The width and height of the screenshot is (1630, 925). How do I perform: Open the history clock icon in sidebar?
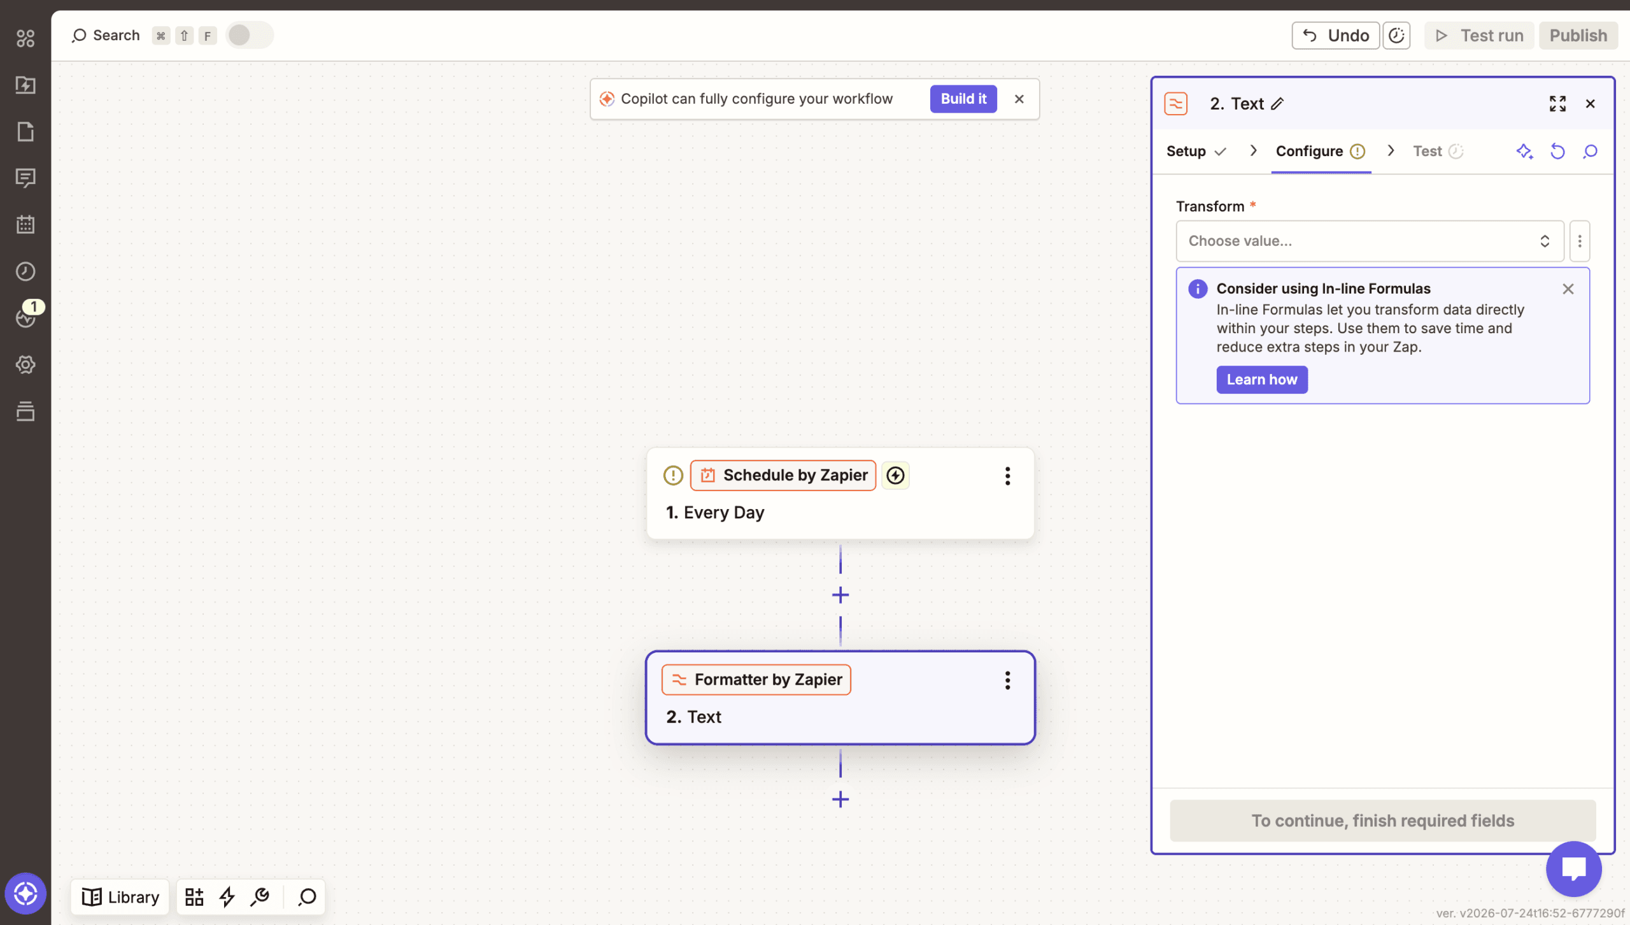pos(25,271)
